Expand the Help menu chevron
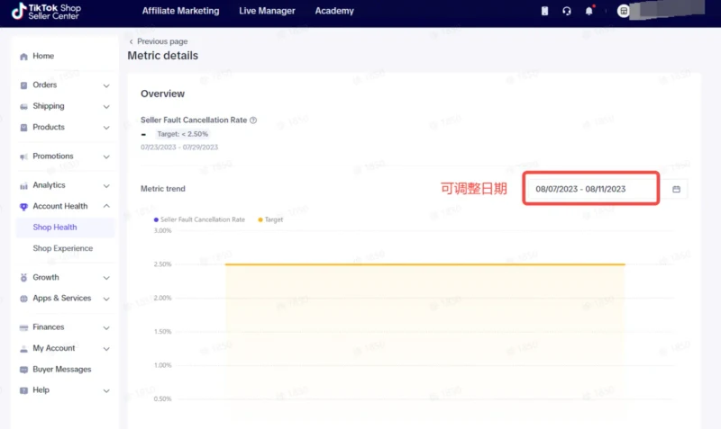The height and width of the screenshot is (429, 721). click(106, 391)
